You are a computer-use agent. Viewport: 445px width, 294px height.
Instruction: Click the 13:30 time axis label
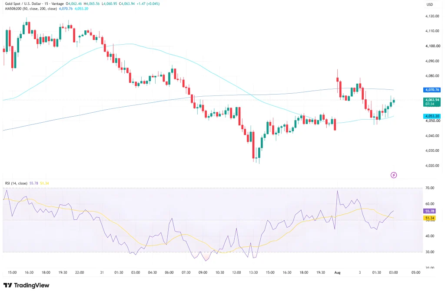point(253,272)
